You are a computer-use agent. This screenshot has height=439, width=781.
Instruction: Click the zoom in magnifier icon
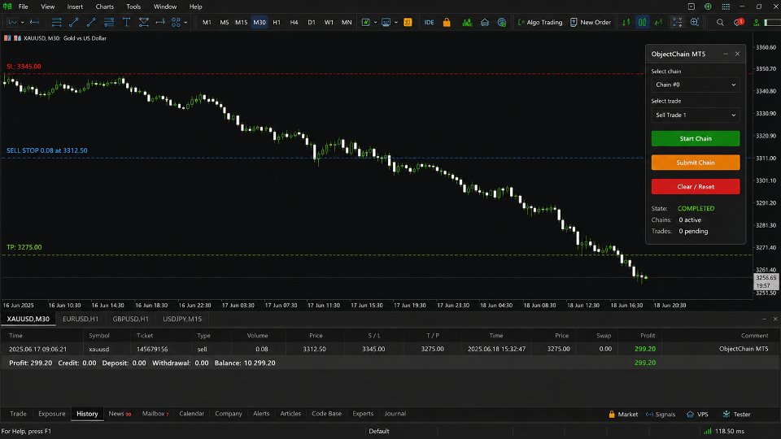click(x=694, y=22)
